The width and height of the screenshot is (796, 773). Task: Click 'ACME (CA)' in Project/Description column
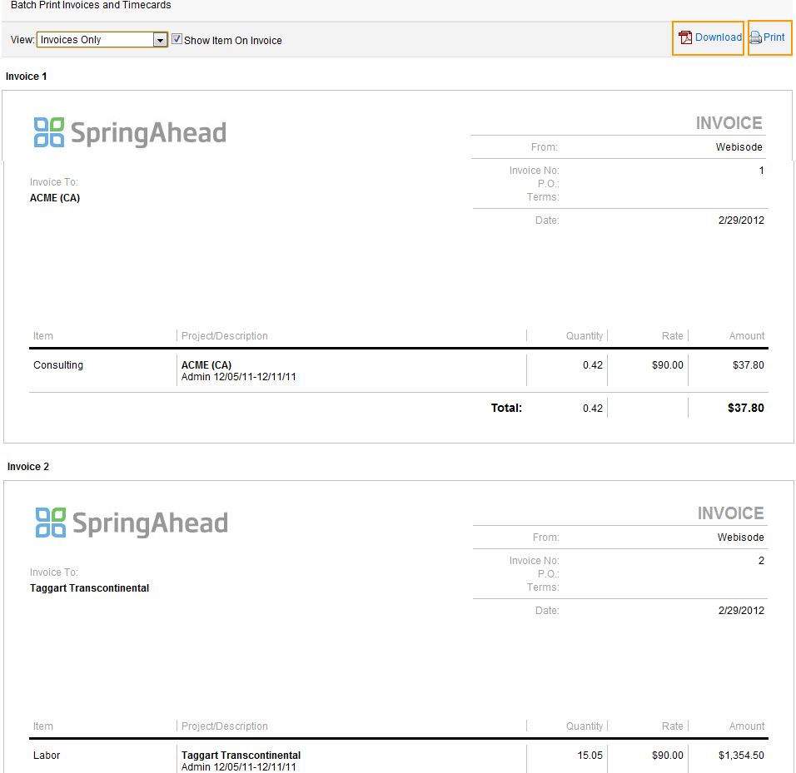coord(206,365)
